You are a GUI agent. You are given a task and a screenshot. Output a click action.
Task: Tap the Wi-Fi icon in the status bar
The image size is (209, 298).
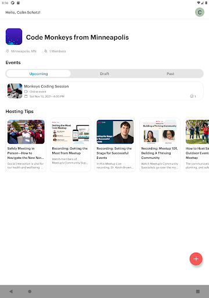[x=199, y=3]
